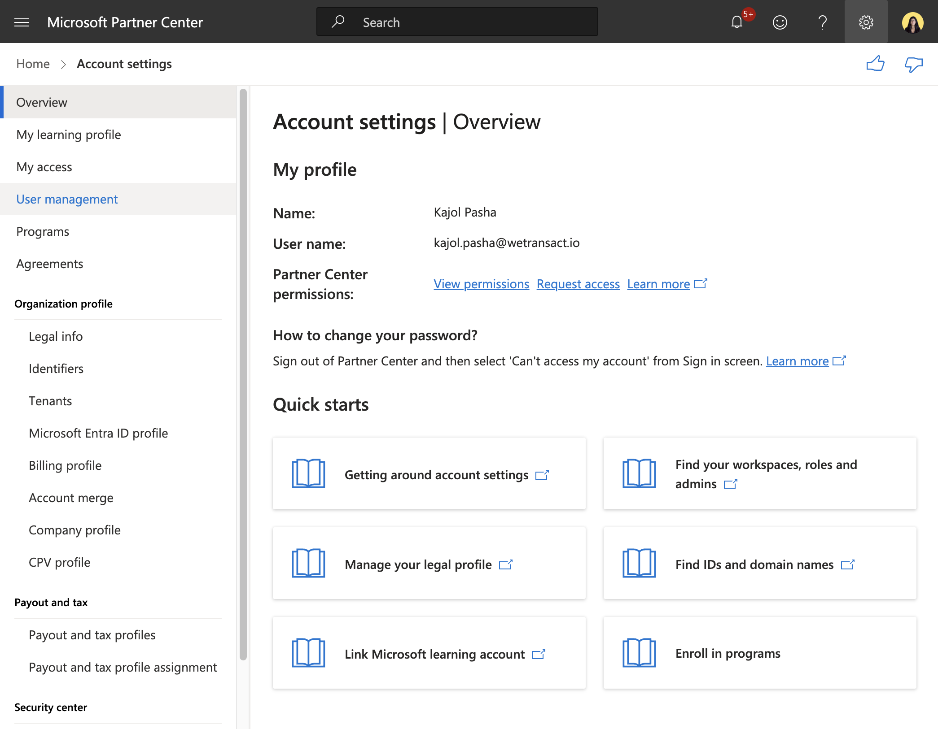
Task: Click book icon on Find IDs and domain names card
Action: 639,563
